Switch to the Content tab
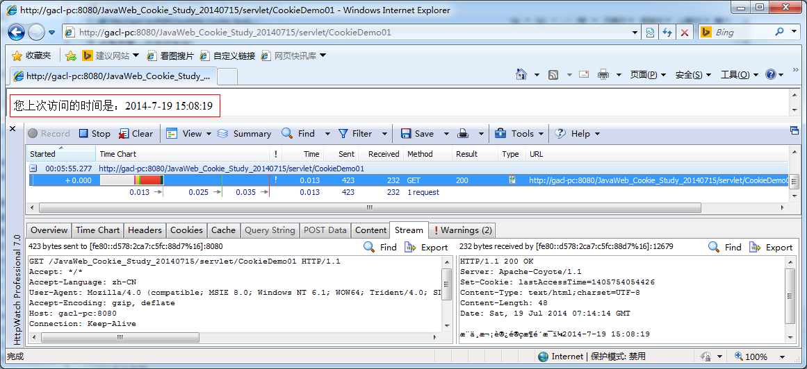Viewport: 807px width, 369px height. tap(370, 230)
